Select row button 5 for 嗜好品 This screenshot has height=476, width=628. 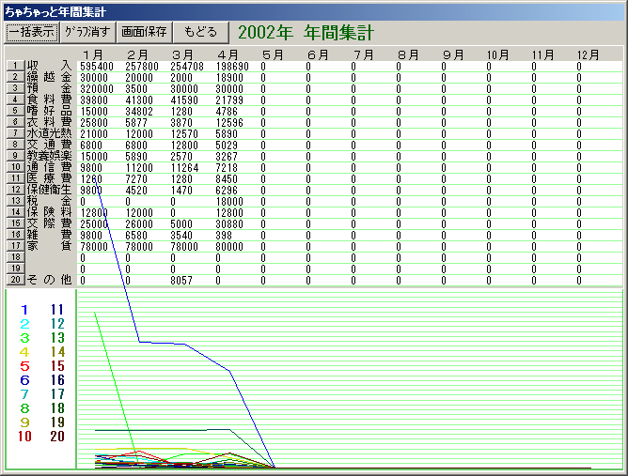(x=15, y=111)
